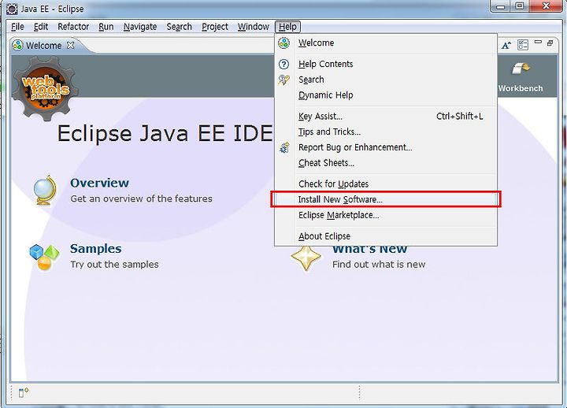Choose Help Contents menu entry
567x408 pixels.
[x=386, y=64]
